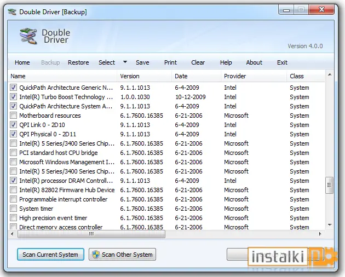Check PCI standard host CPU bridge checkbox
345x277 pixels.
tap(13, 153)
